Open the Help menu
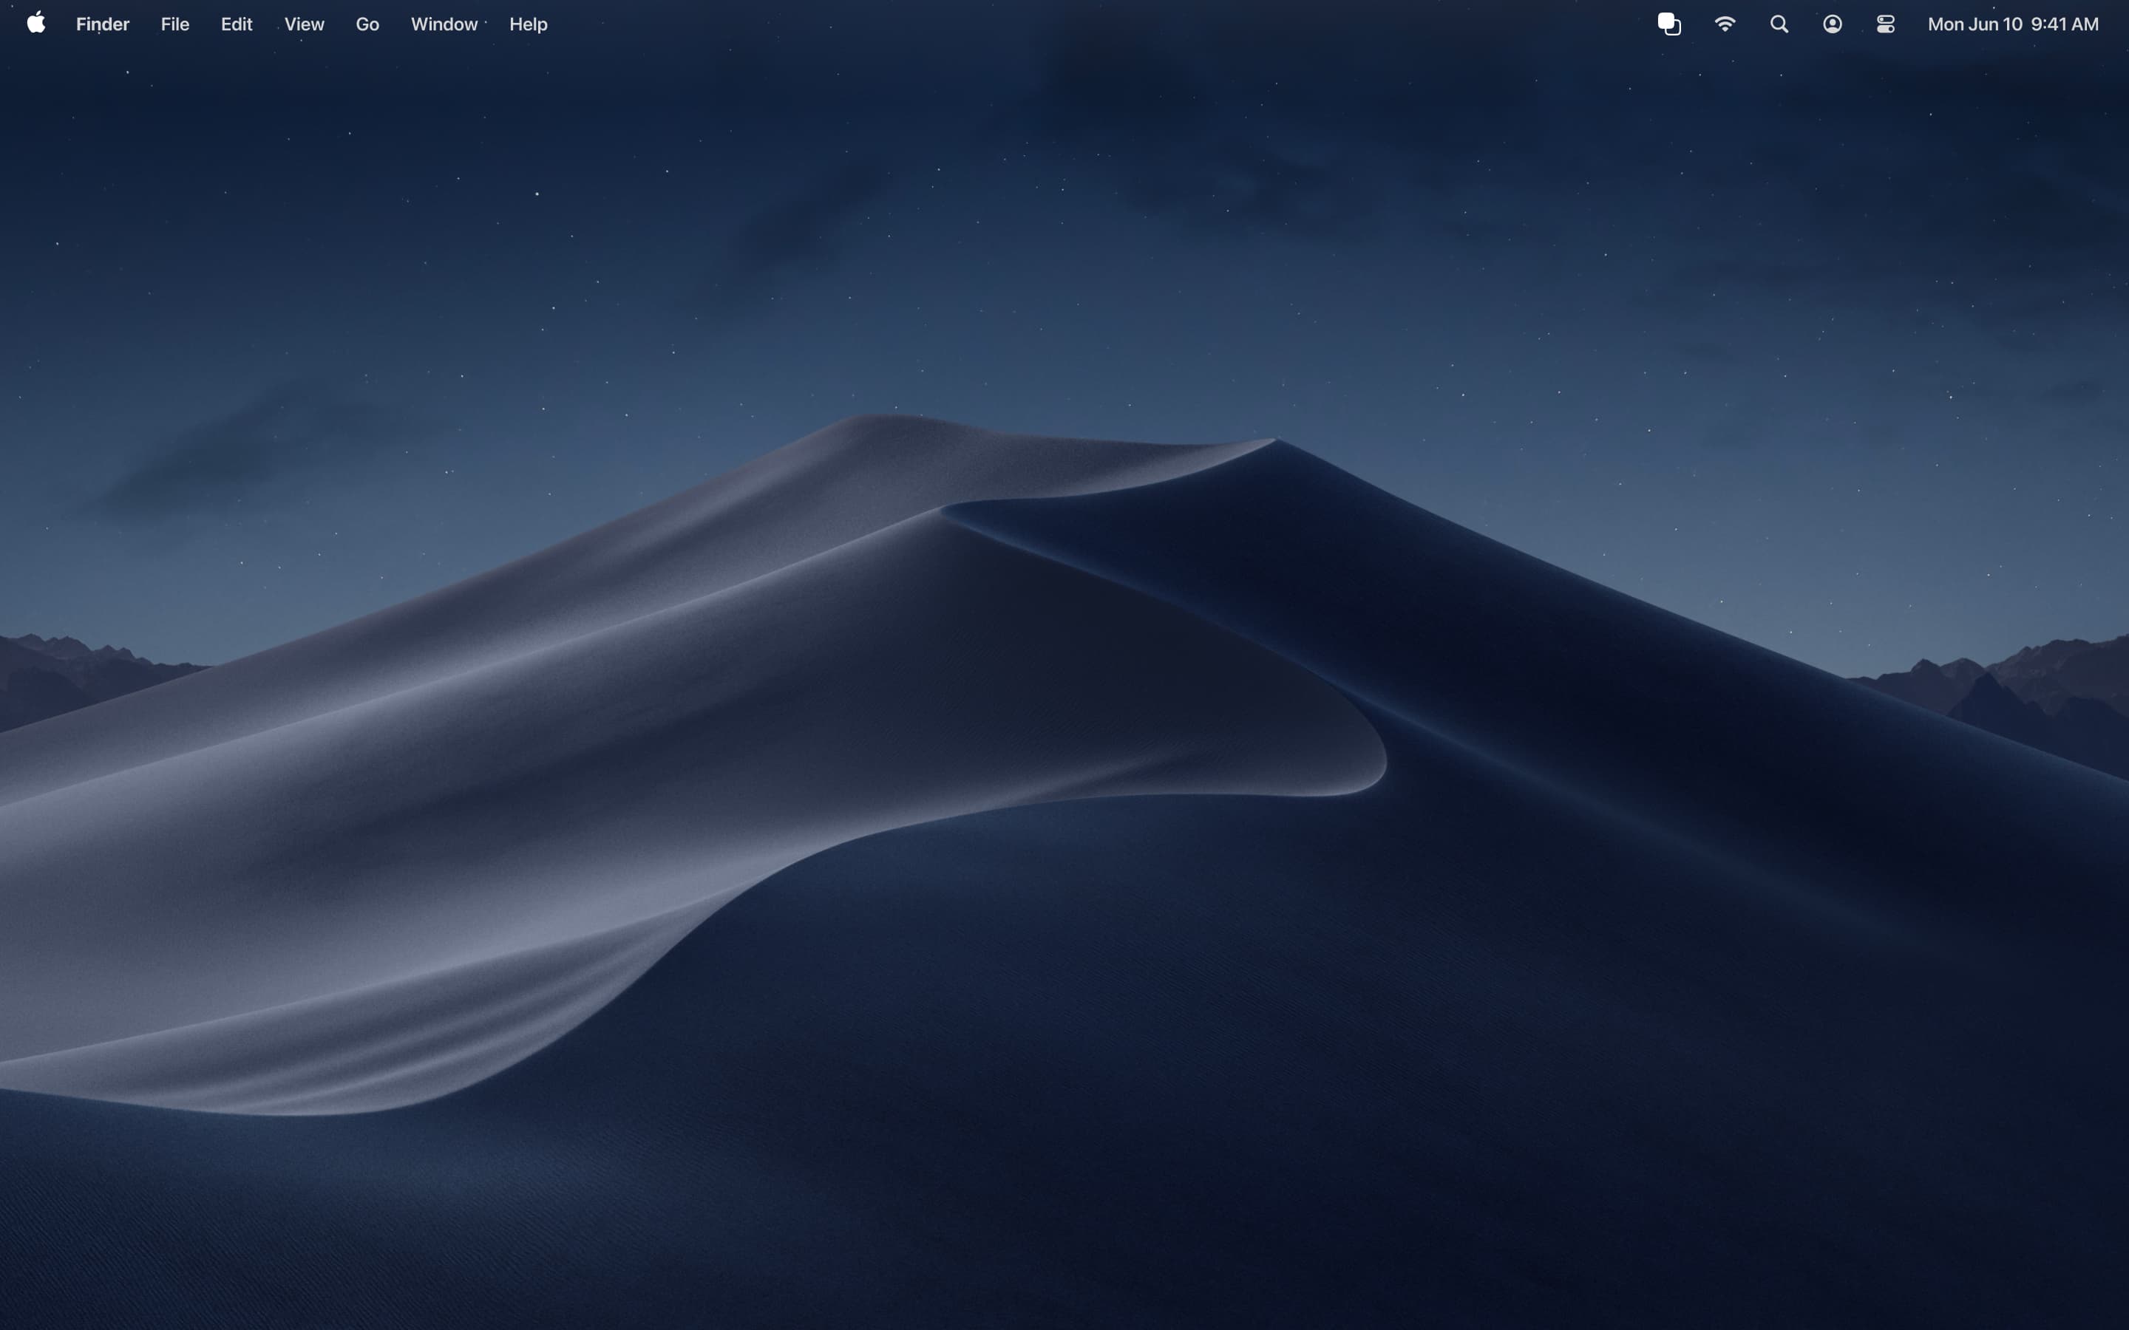The image size is (2129, 1330). pos(528,24)
